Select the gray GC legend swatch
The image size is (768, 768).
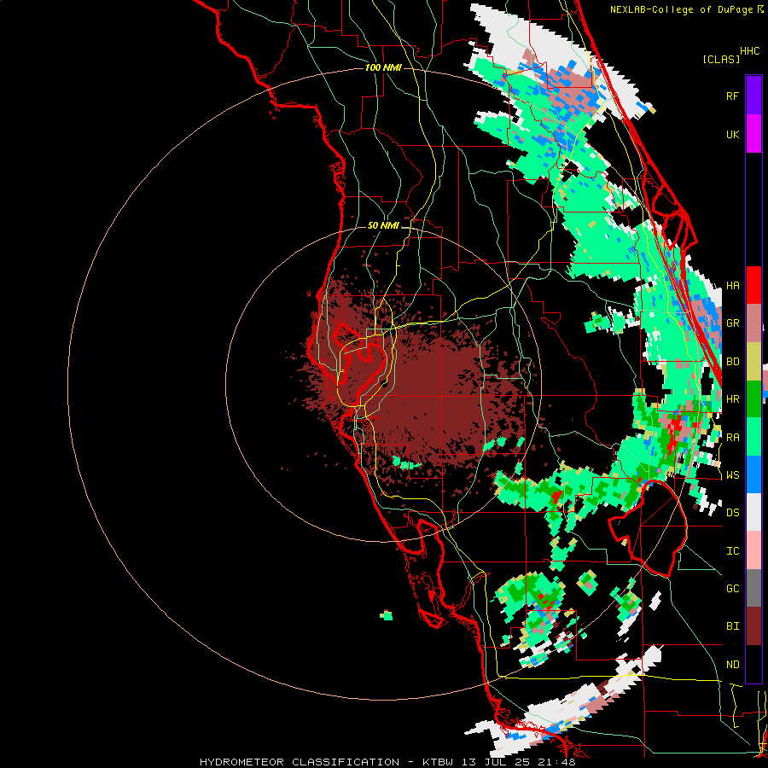[x=753, y=588]
